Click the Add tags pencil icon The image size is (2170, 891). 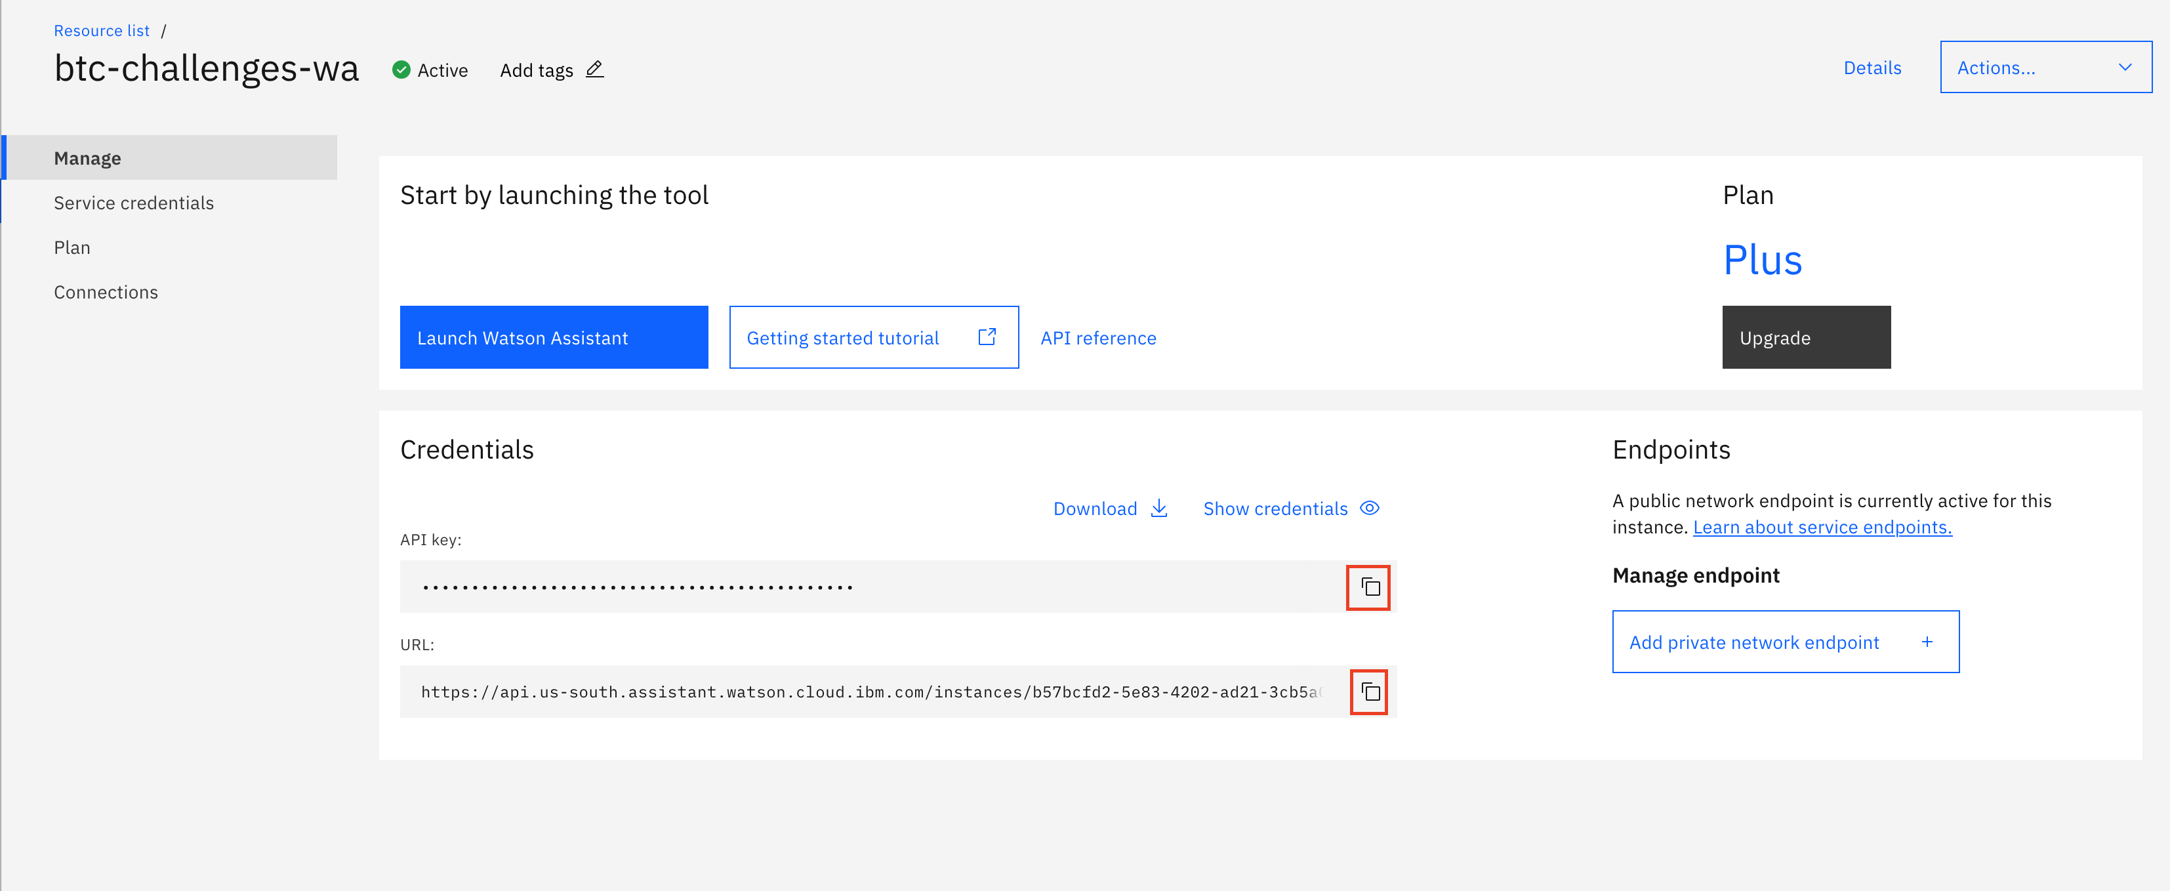tap(595, 70)
